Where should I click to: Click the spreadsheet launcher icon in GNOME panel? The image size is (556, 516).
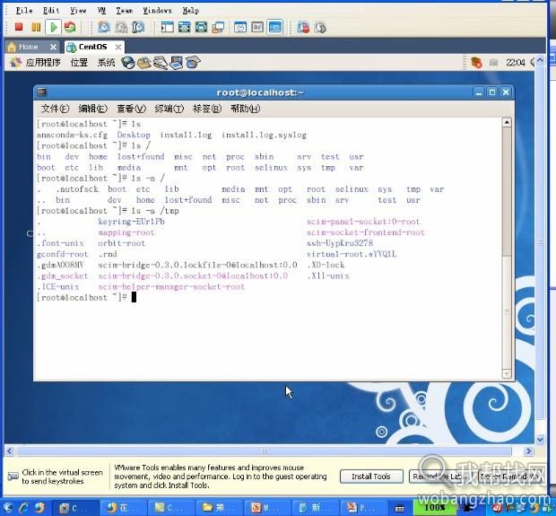(193, 63)
